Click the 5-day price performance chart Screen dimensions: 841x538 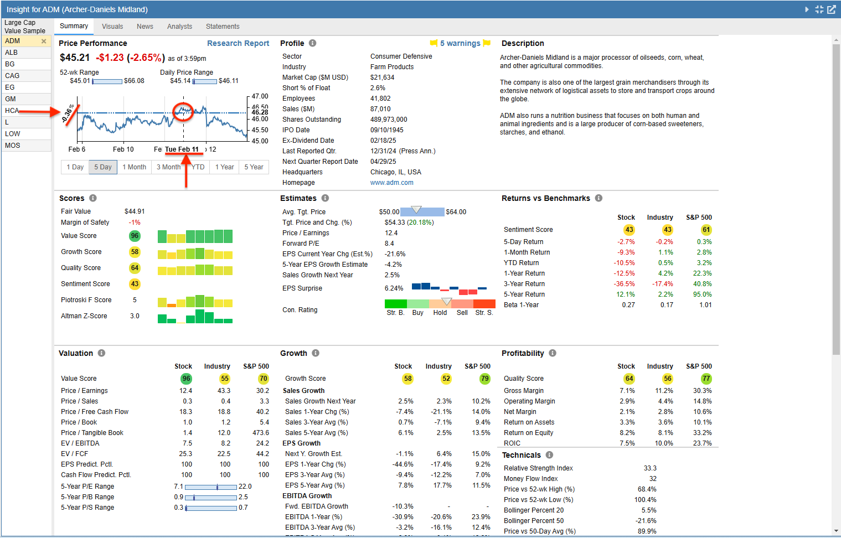(162, 119)
